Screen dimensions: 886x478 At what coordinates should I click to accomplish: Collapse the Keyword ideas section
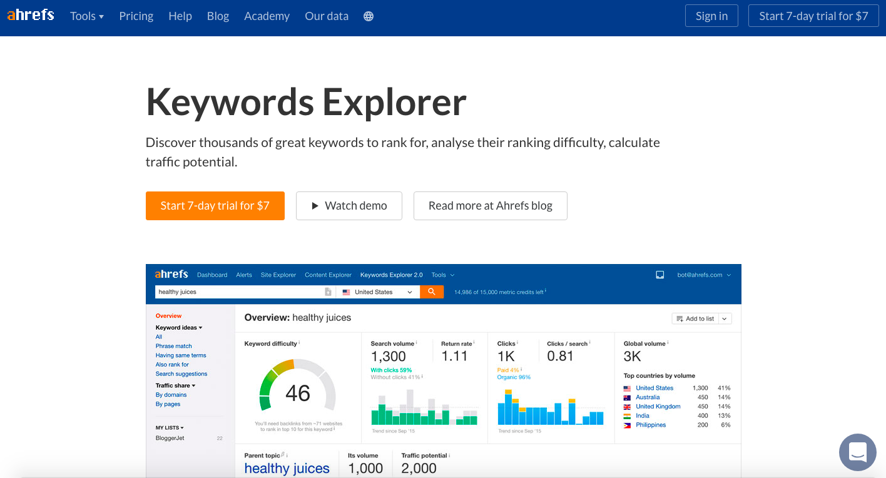pyautogui.click(x=179, y=328)
